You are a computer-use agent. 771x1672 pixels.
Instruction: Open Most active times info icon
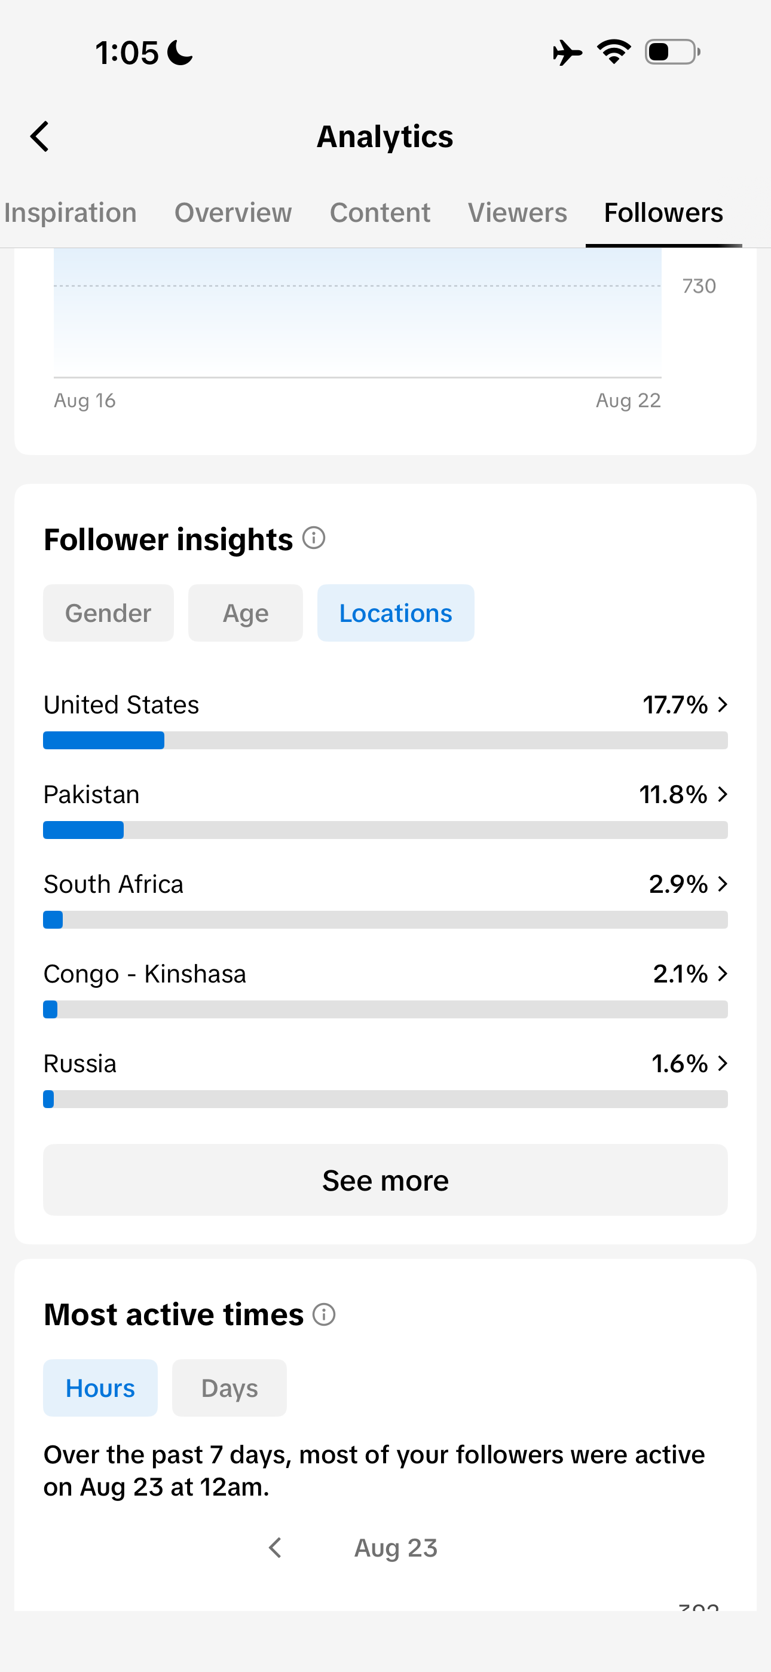click(324, 1314)
